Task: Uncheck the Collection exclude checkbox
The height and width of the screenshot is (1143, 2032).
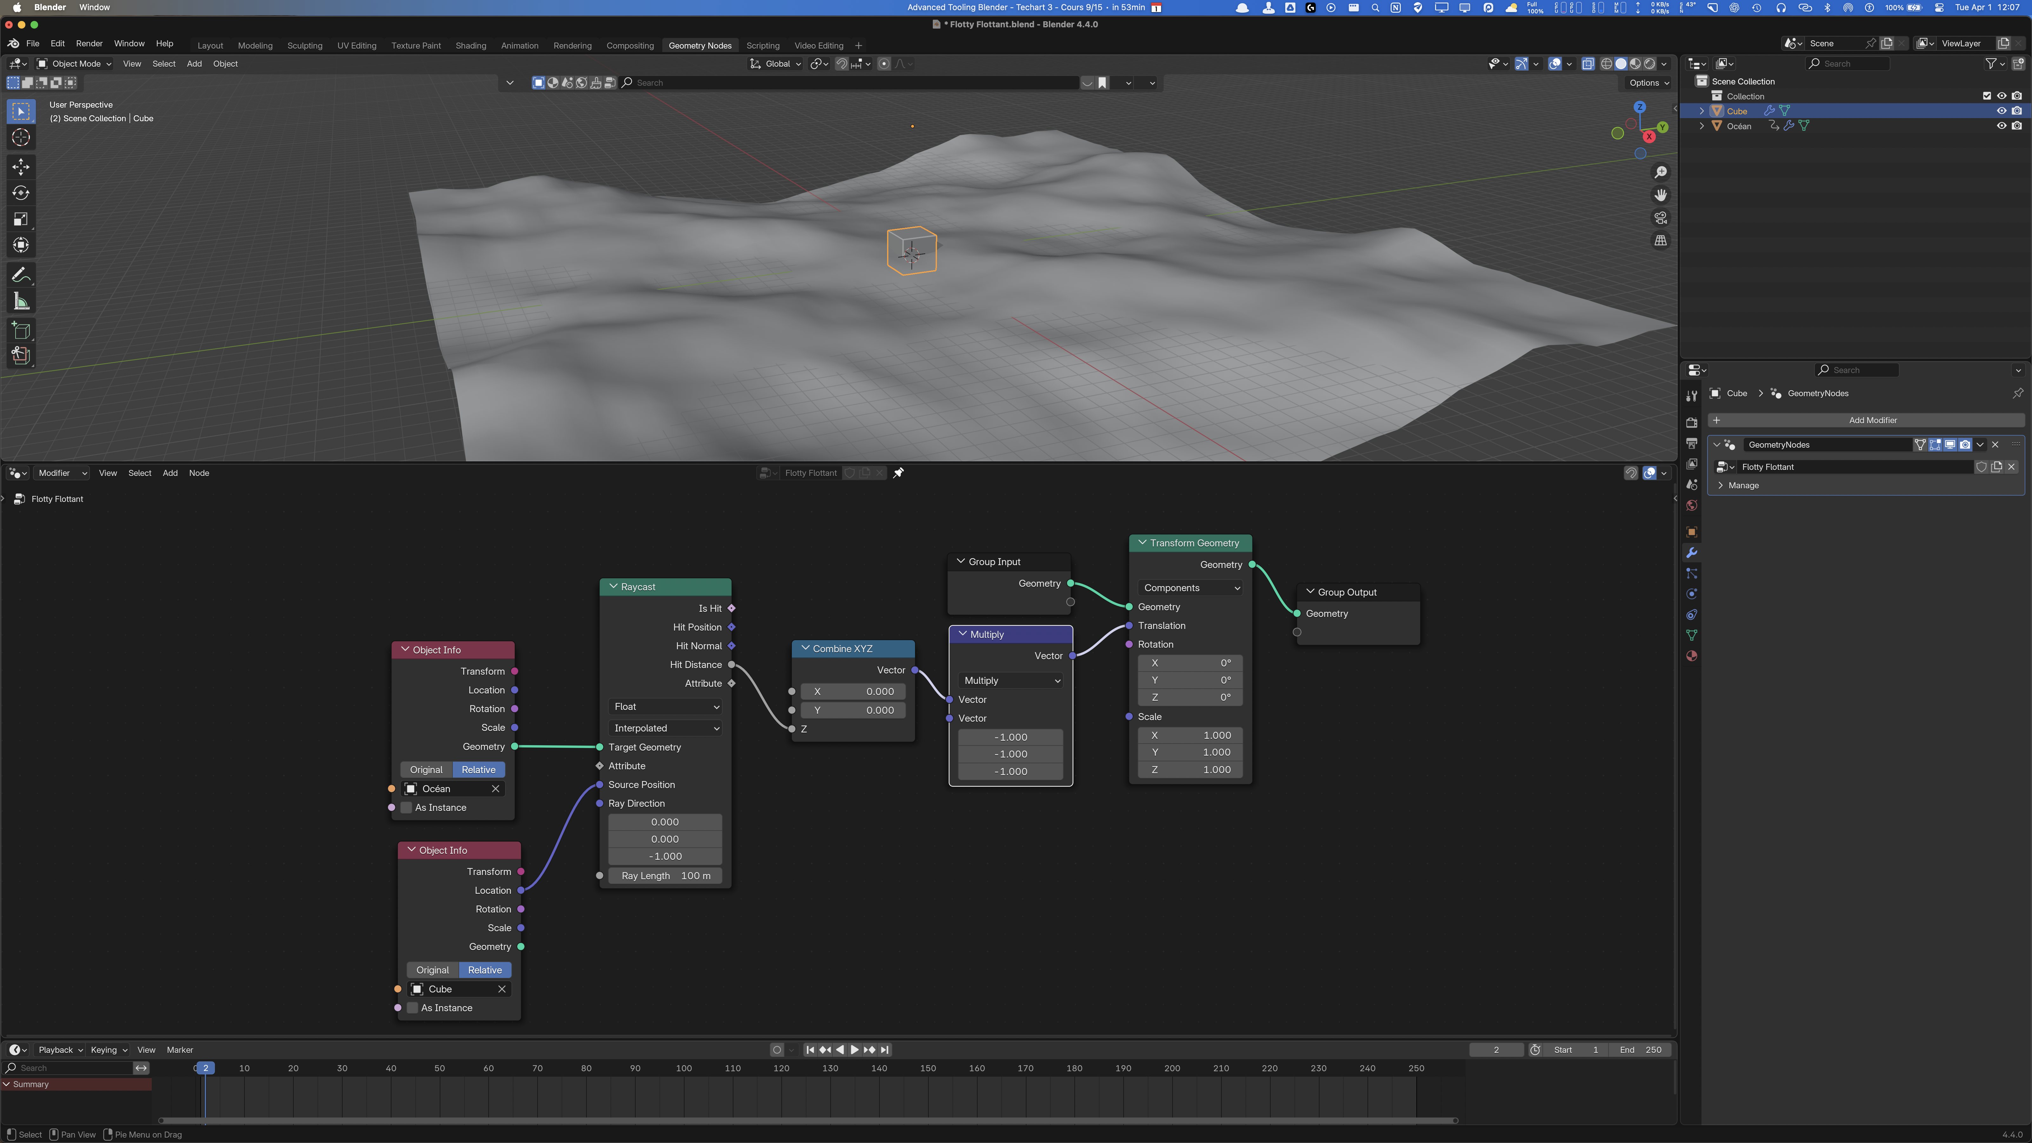Action: [x=1987, y=96]
